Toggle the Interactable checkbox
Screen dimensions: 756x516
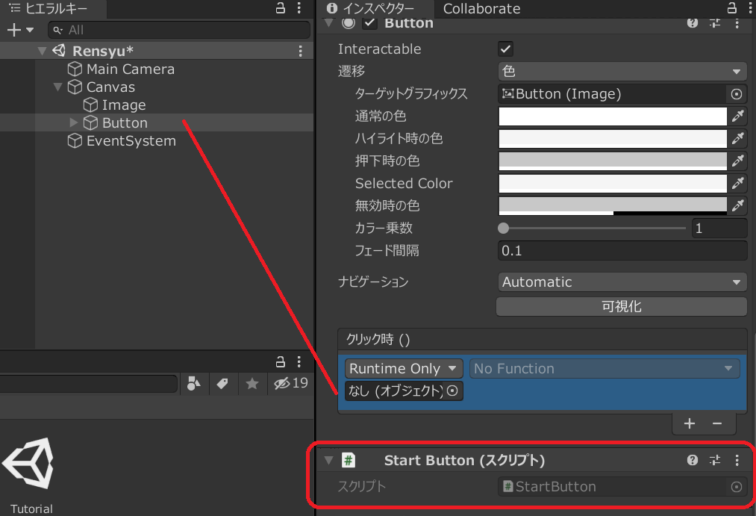505,49
